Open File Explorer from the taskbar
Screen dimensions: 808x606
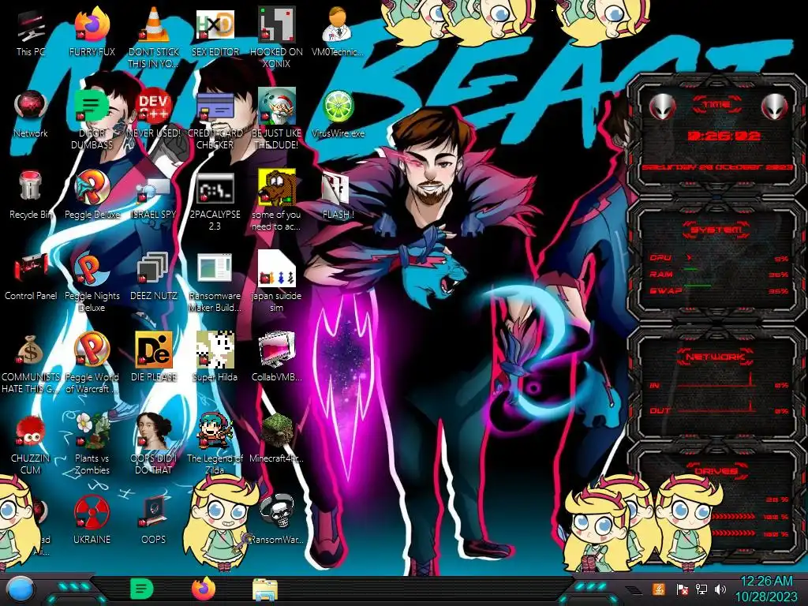[265, 589]
